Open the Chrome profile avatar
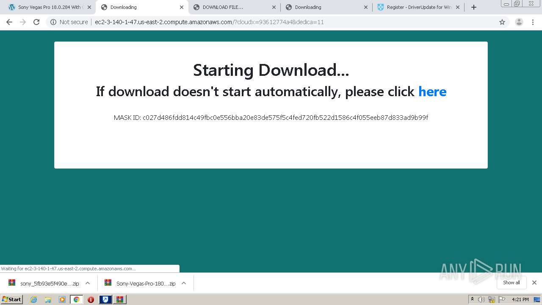Viewport: 542px width, 305px height. pos(519,22)
